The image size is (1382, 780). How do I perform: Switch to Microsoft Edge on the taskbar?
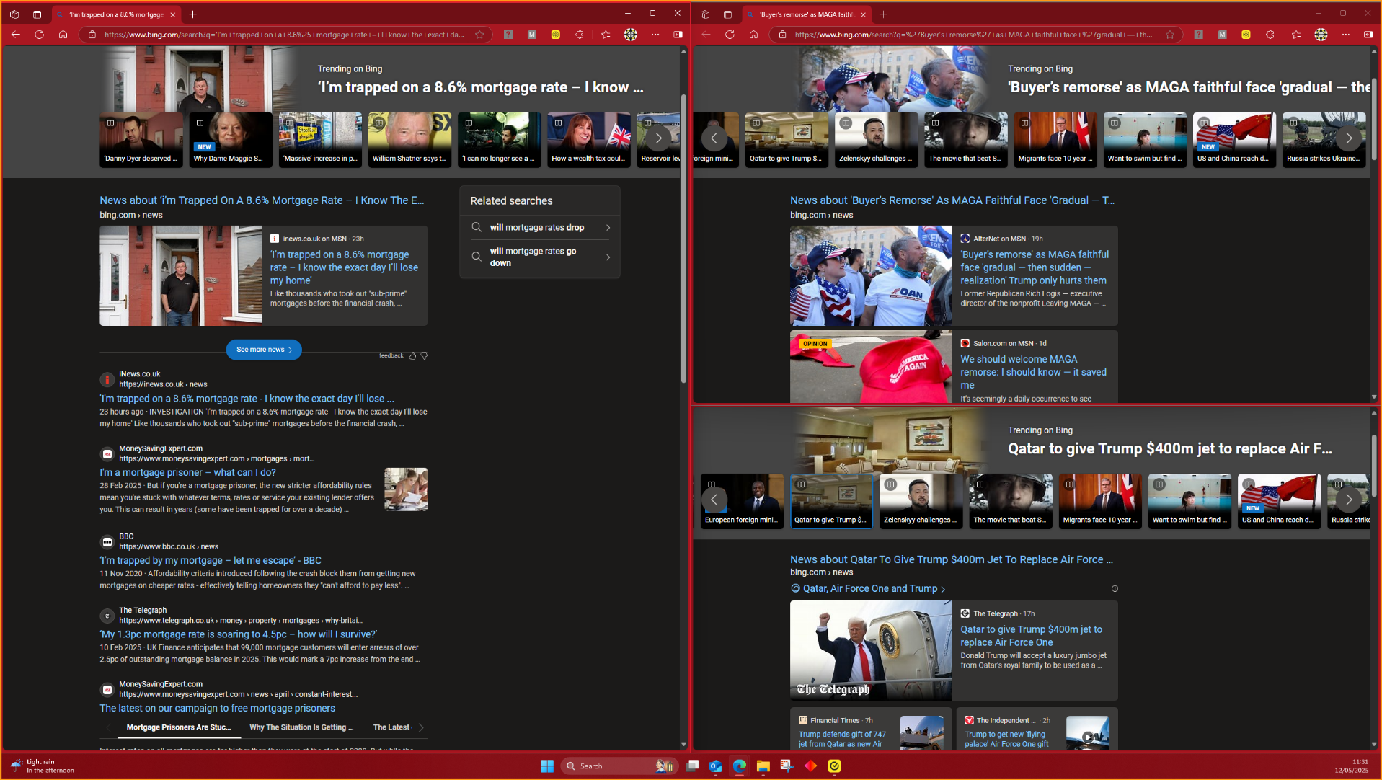(x=740, y=766)
